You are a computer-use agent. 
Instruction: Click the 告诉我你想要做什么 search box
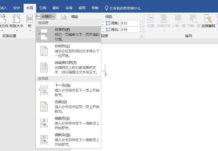point(123,8)
